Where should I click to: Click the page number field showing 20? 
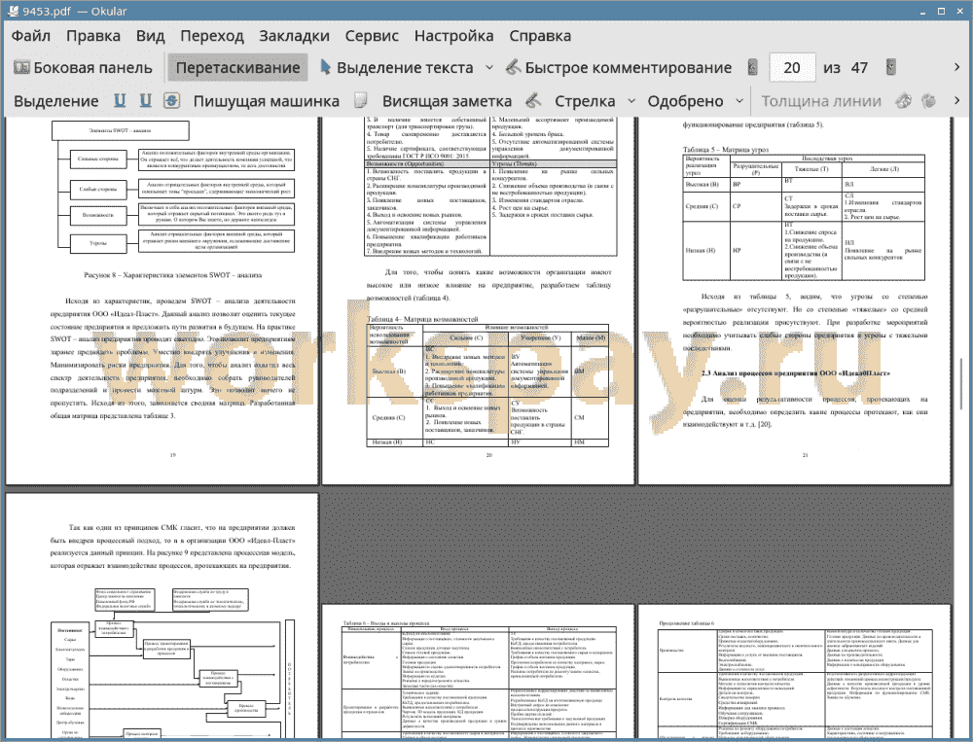pos(792,68)
